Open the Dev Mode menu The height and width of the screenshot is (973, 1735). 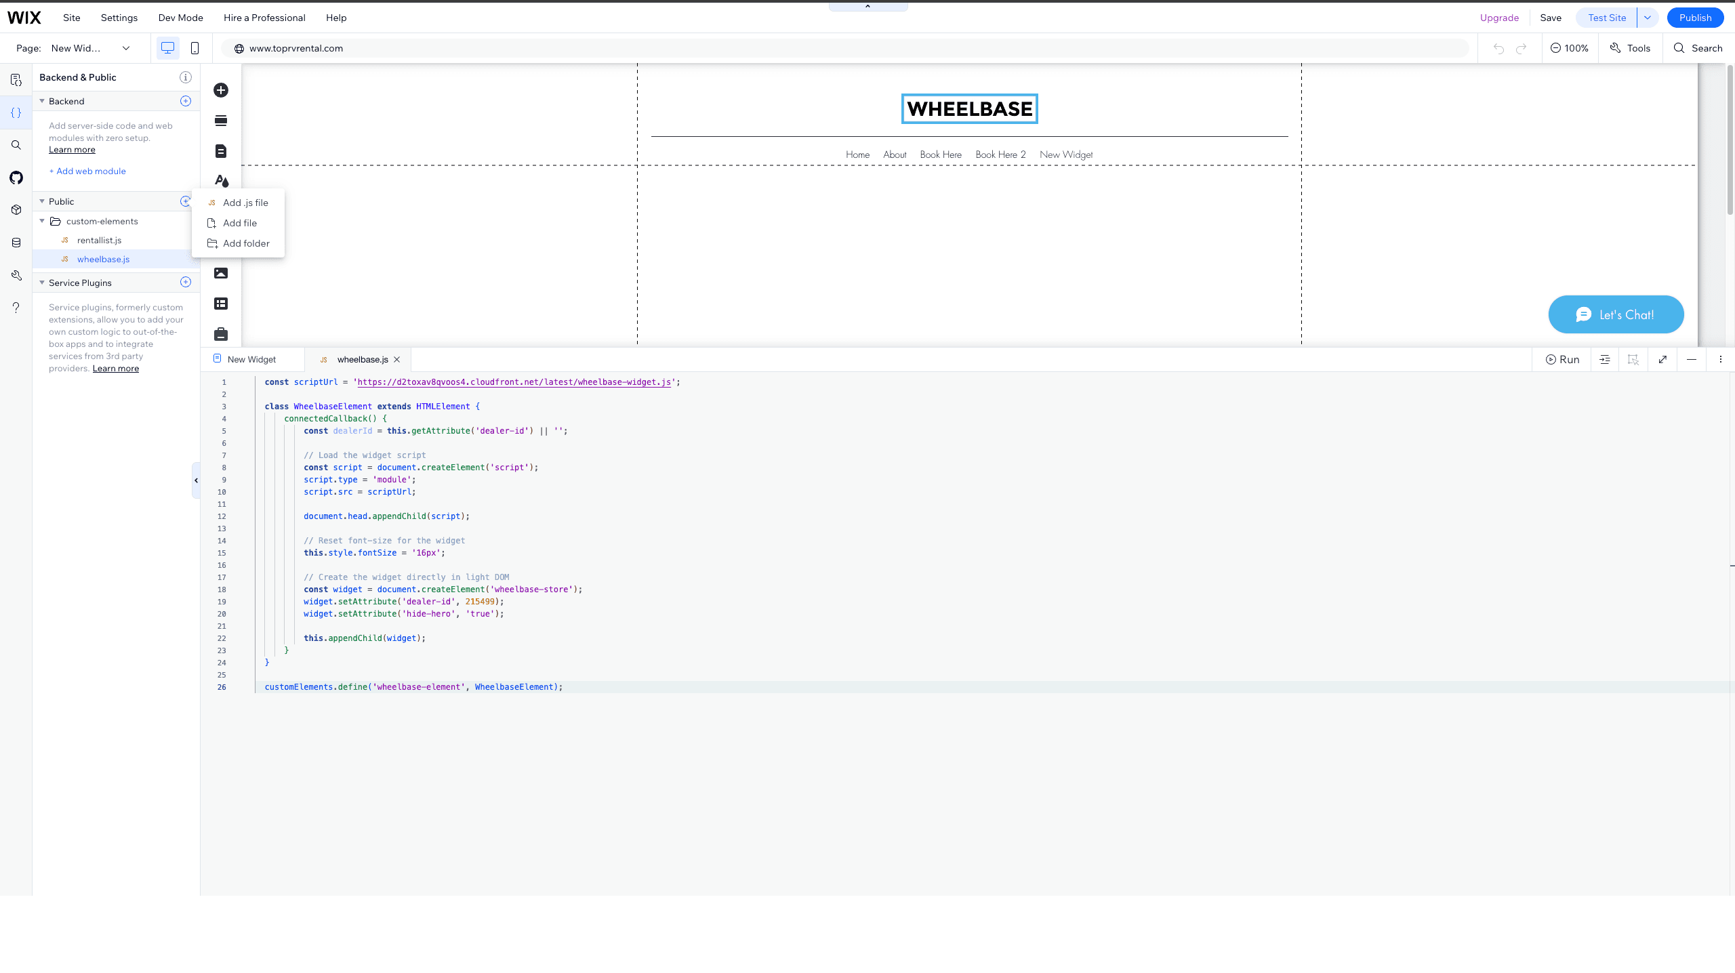180,18
